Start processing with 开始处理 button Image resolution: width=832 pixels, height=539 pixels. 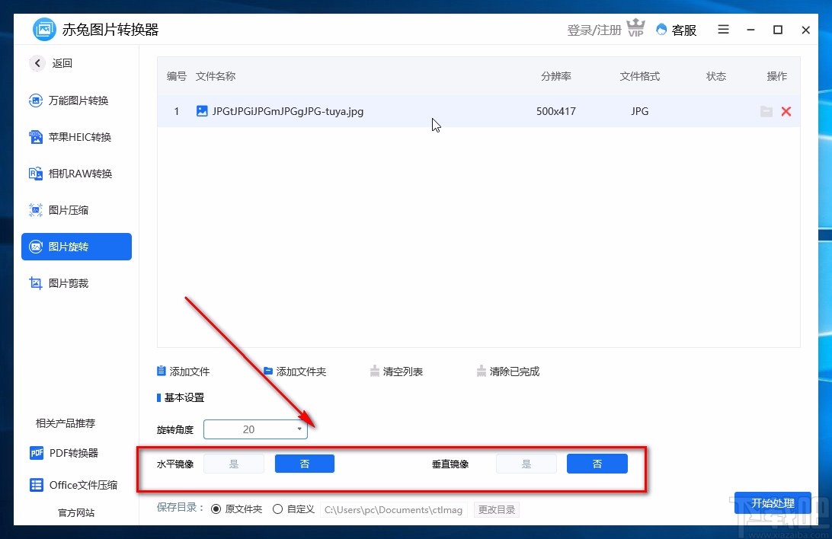pyautogui.click(x=773, y=503)
